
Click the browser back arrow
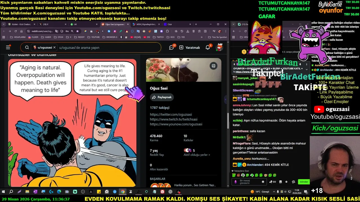[4, 31]
